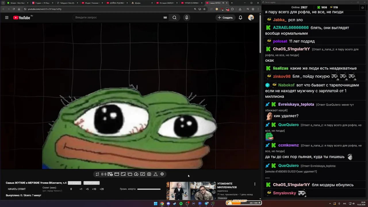Open a new browser tab
The image size is (368, 207).
(232, 3)
